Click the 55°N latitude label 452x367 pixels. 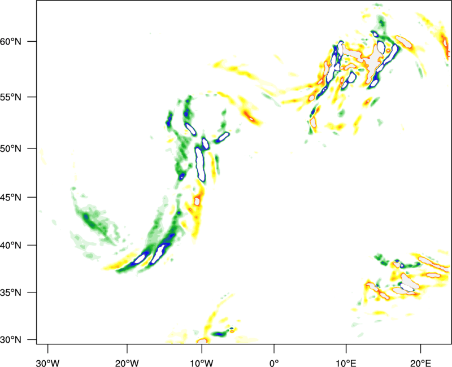10,97
